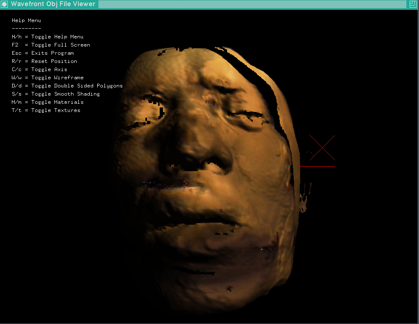Click the red X axis marker
Image resolution: width=419 pixels, height=324 pixels.
click(x=322, y=148)
